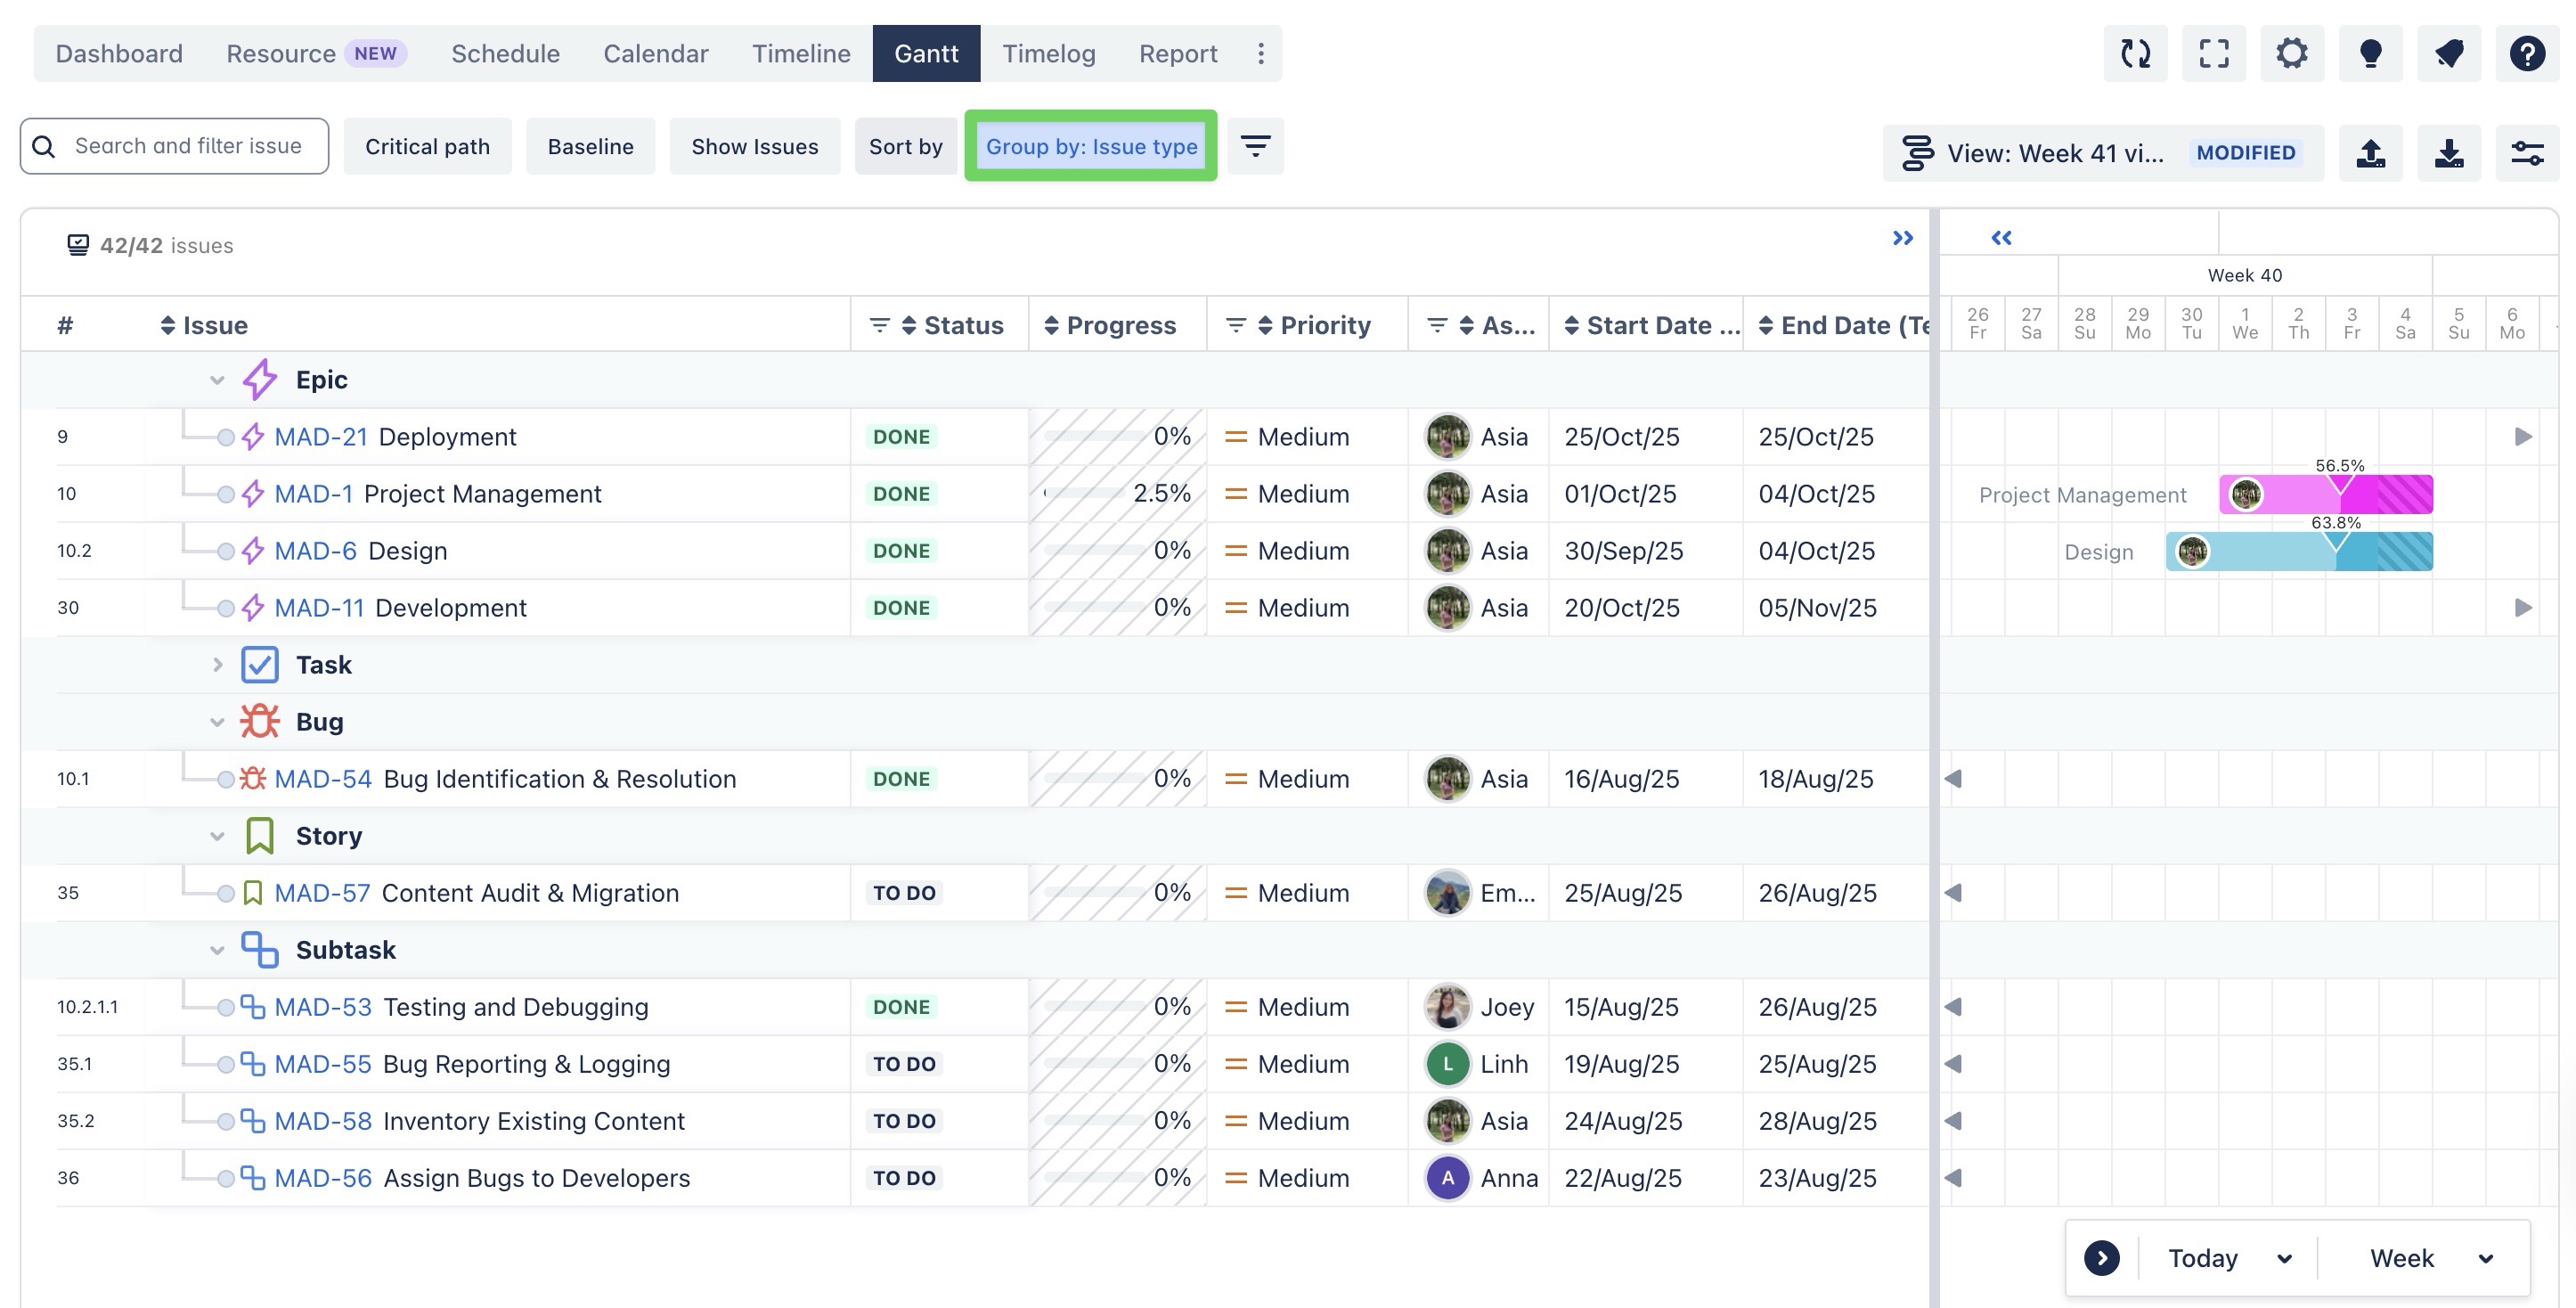The height and width of the screenshot is (1308, 2576).
Task: Click the download import icon
Action: pos(2448,153)
